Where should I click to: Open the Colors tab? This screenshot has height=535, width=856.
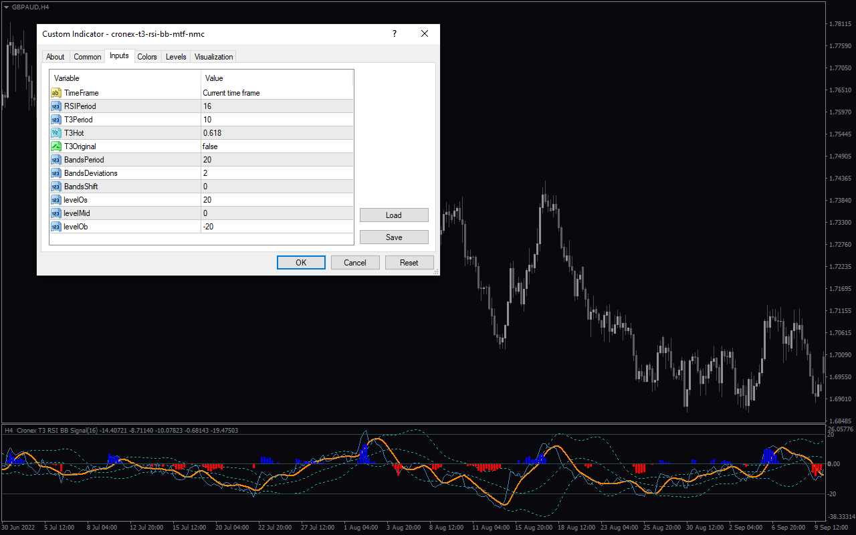[x=147, y=57]
